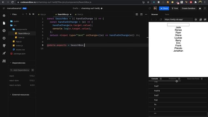This screenshot has width=208, height=117.
Task: Open the Search icon in sidebar
Action: 4,31
